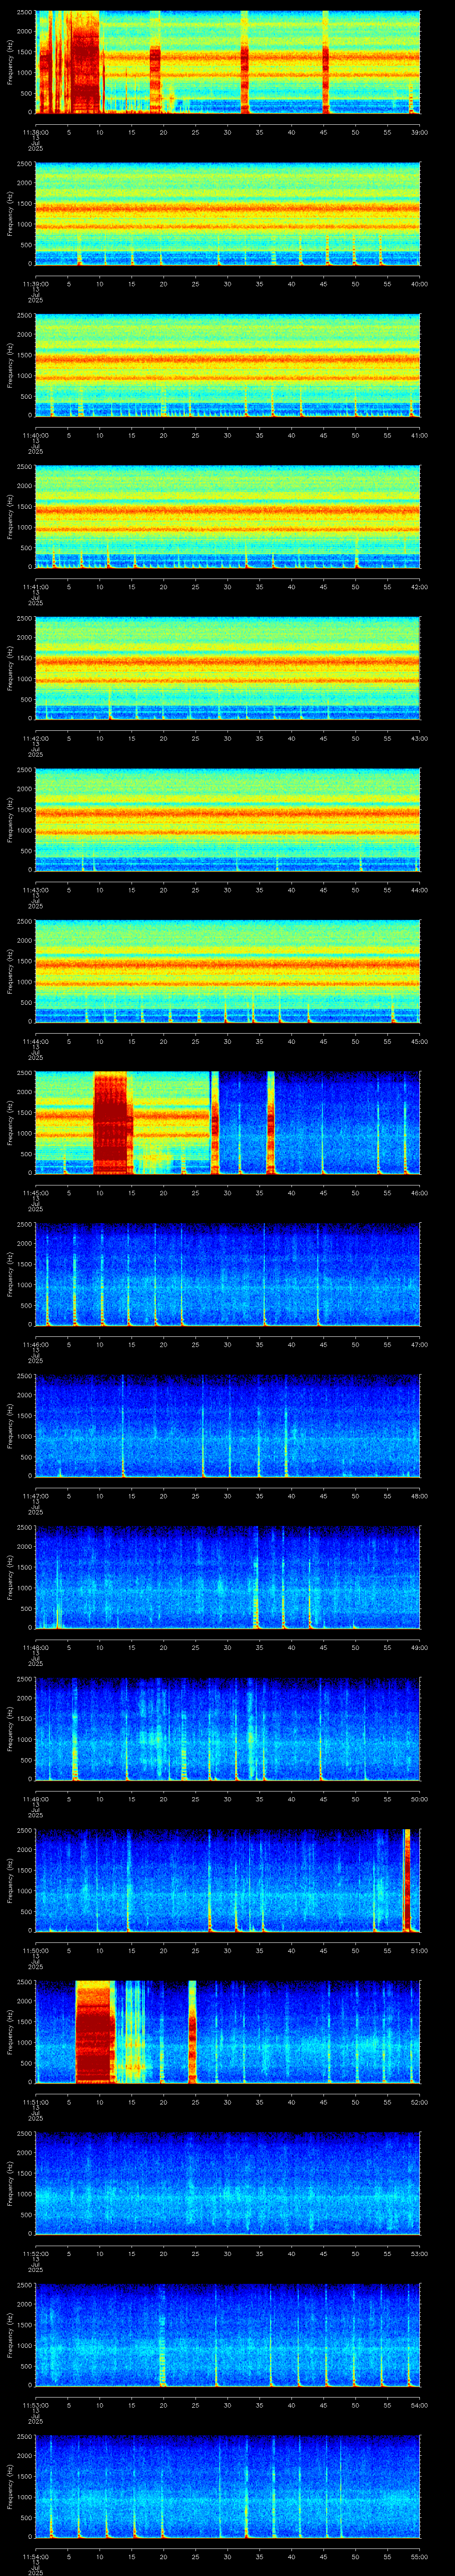Click the 11:42:00 start time label
This screenshot has height=2576, width=455.
pyautogui.click(x=35, y=738)
